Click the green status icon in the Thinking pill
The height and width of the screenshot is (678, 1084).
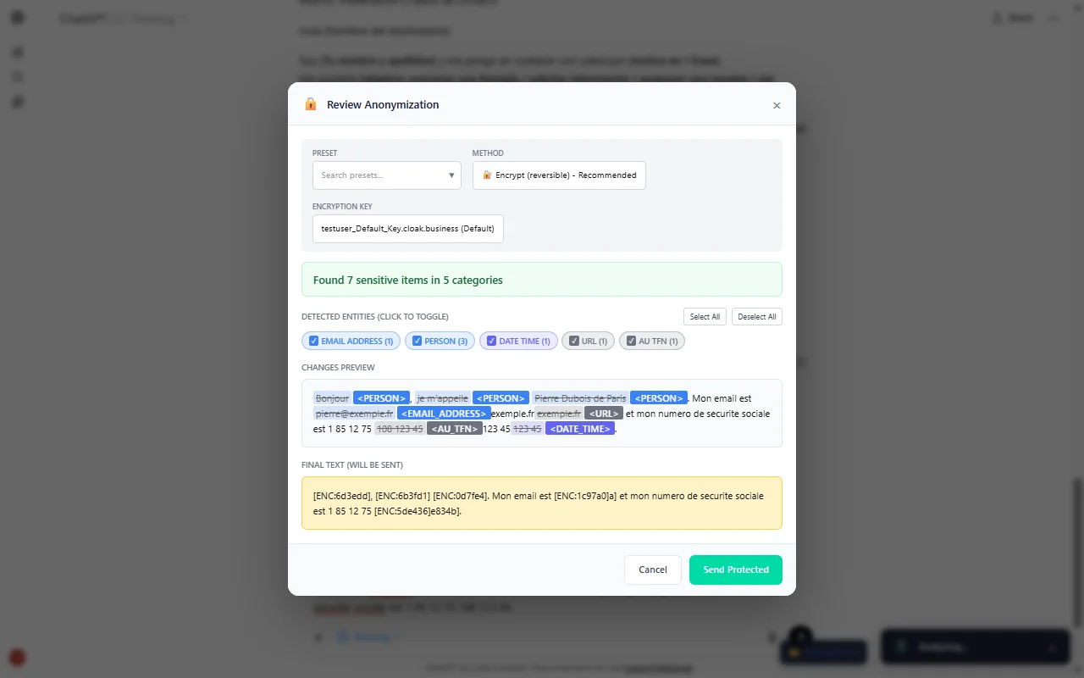click(x=899, y=647)
